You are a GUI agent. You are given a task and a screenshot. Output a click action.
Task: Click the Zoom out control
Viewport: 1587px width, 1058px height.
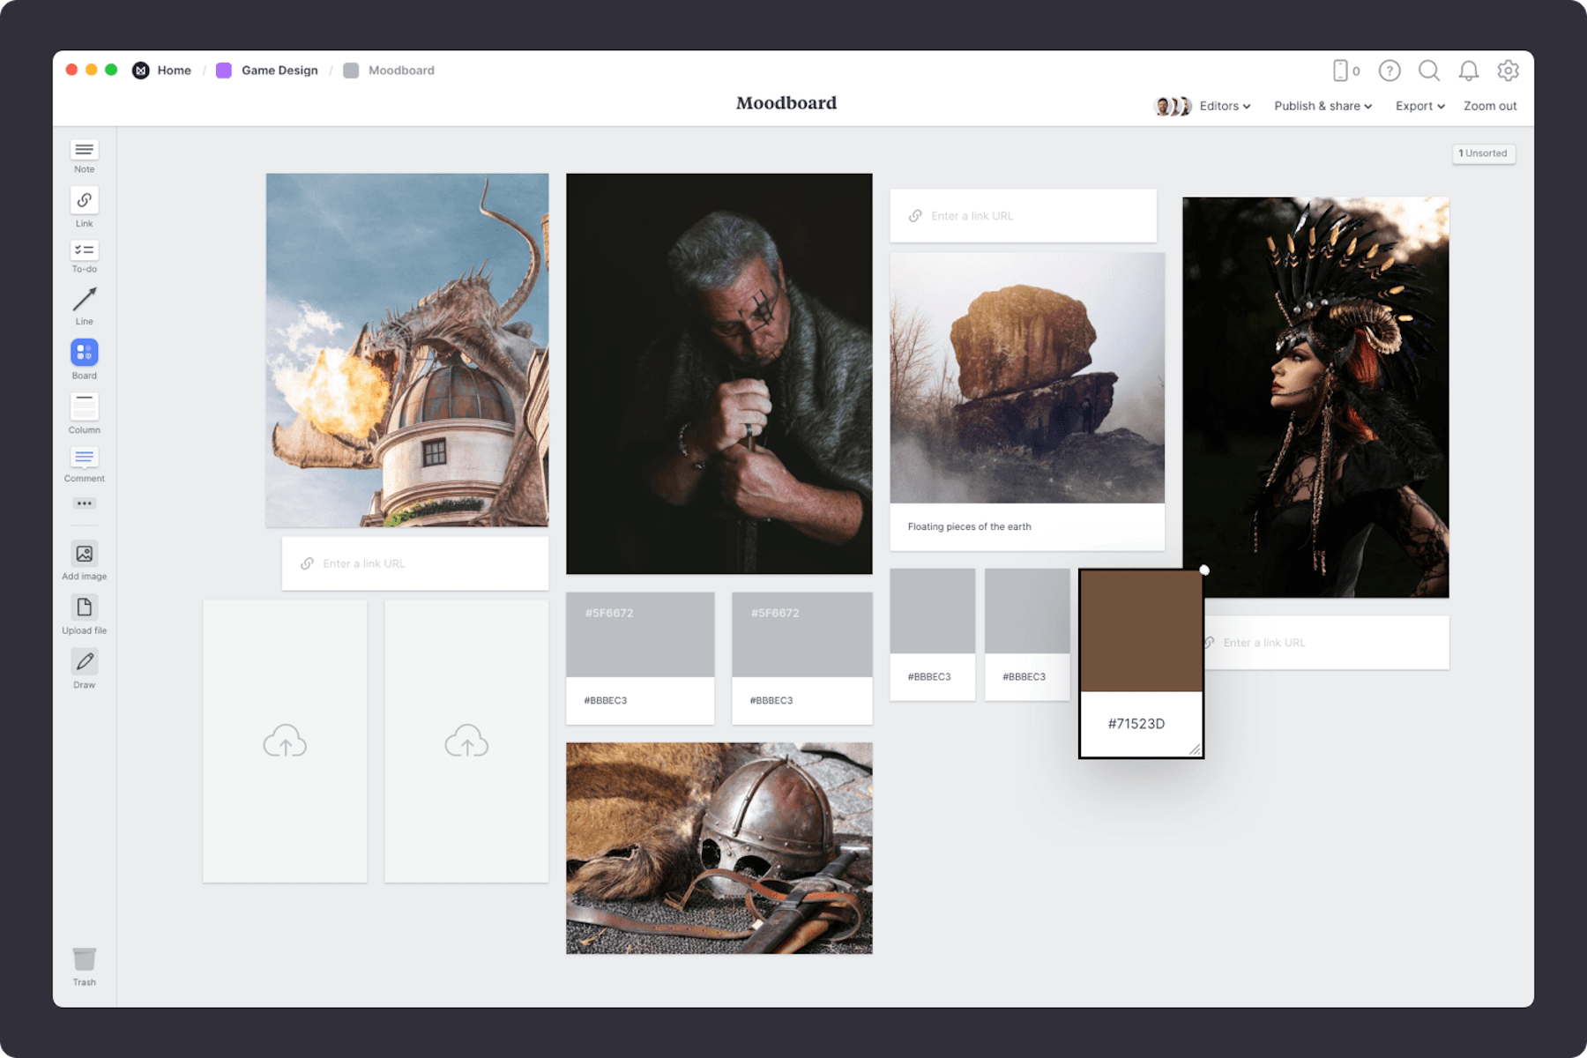coord(1489,106)
